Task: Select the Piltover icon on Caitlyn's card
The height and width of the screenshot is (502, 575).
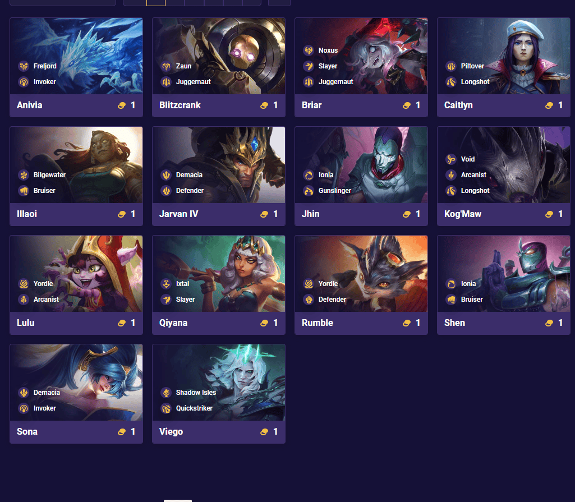Action: [x=451, y=66]
